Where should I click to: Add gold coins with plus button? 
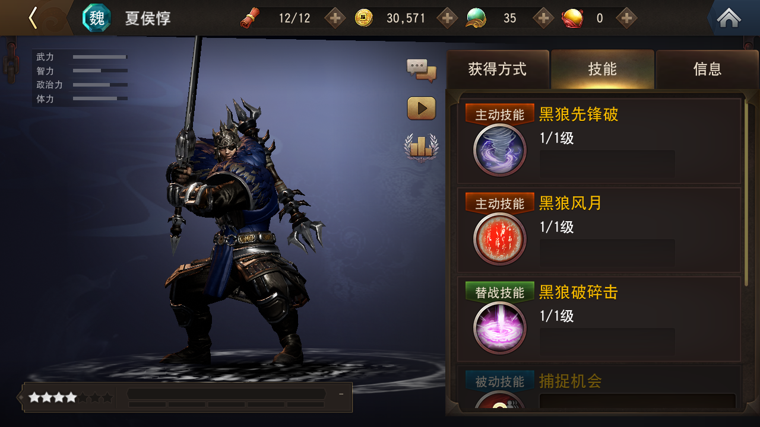click(x=447, y=18)
